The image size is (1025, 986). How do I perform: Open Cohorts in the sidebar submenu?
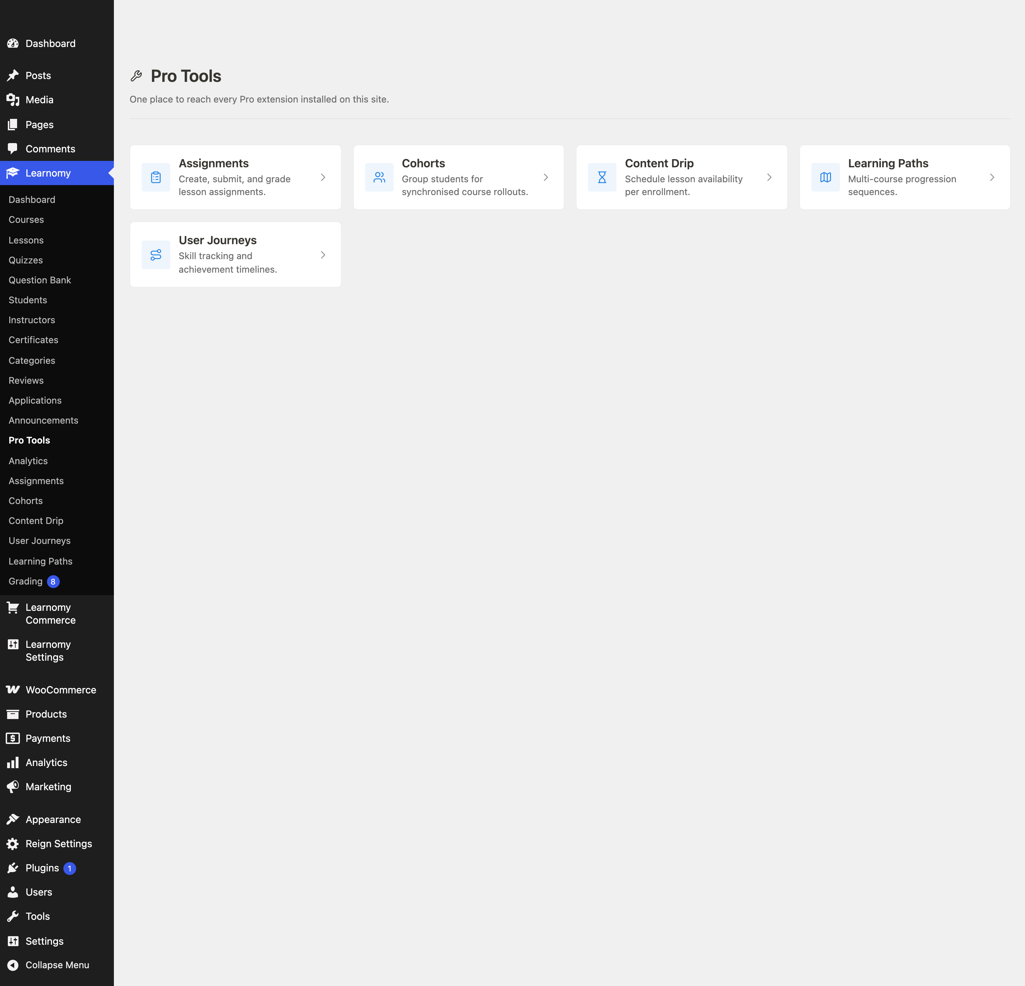pyautogui.click(x=26, y=500)
